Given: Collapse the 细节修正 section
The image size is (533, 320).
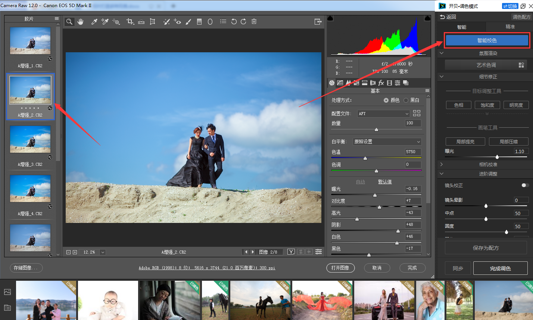Looking at the screenshot, I should pyautogui.click(x=442, y=77).
